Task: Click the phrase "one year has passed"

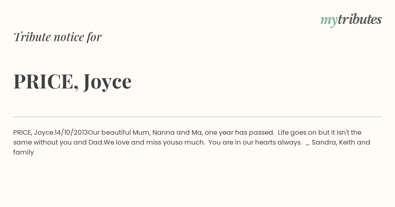Action: point(239,132)
